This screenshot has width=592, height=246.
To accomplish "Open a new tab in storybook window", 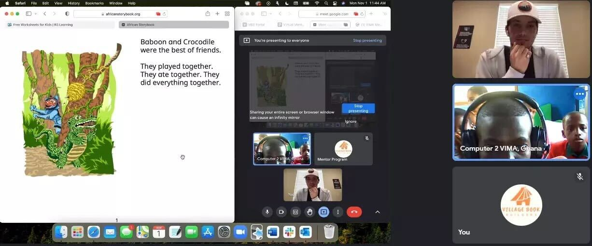I will pos(217,14).
